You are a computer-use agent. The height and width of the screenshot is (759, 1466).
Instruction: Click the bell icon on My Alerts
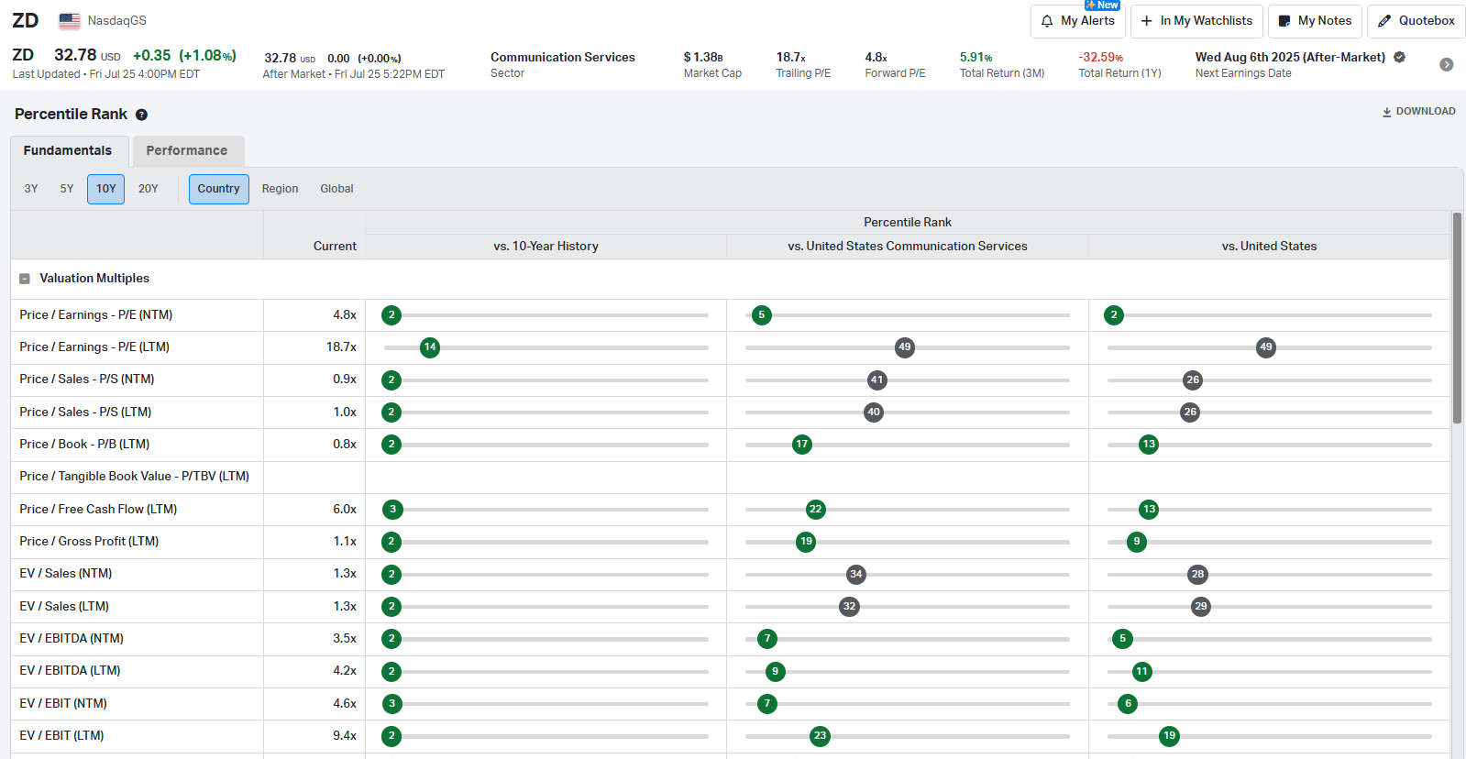pyautogui.click(x=1047, y=20)
